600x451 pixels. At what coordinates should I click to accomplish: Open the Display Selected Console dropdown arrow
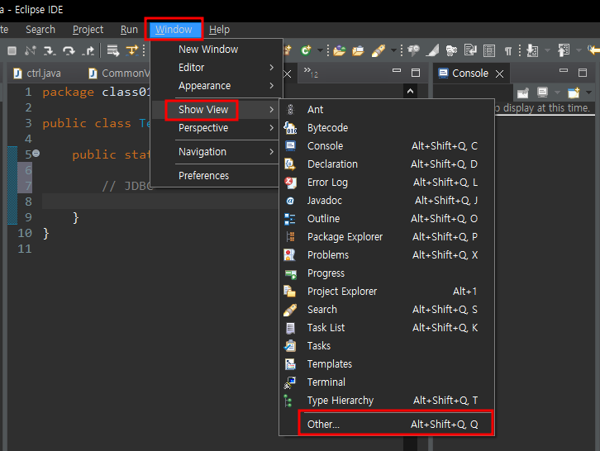tap(557, 93)
